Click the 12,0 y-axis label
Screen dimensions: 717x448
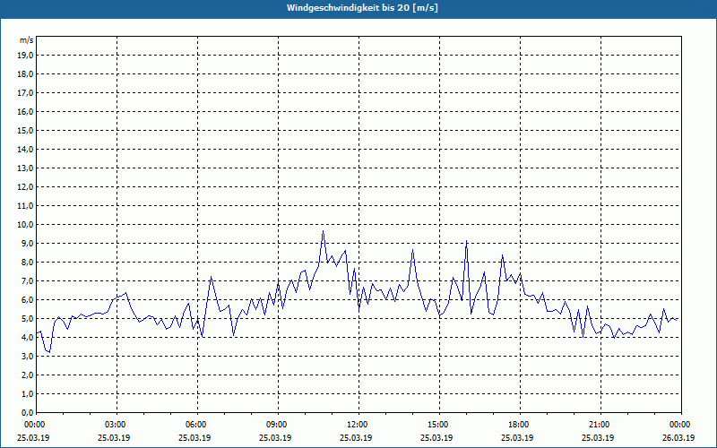(26, 187)
